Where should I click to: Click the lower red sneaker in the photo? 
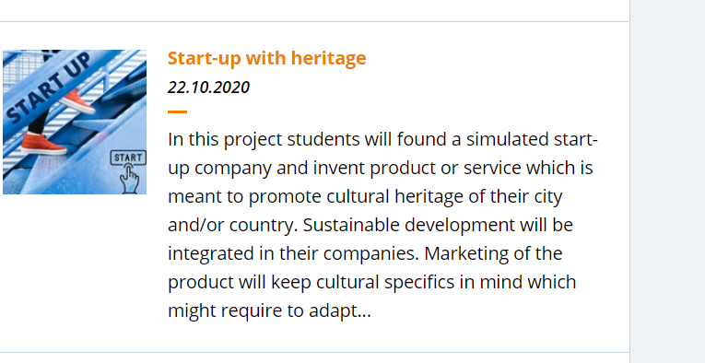tap(43, 144)
